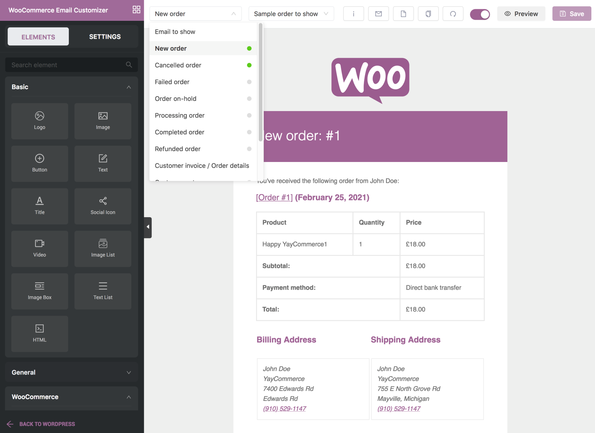Toggle the Cancelled order status indicator
Viewport: 595px width, 433px height.
249,65
